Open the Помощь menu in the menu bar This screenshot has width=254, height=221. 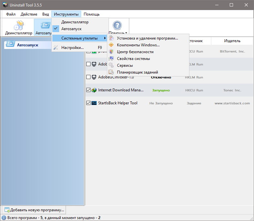pyautogui.click(x=91, y=14)
